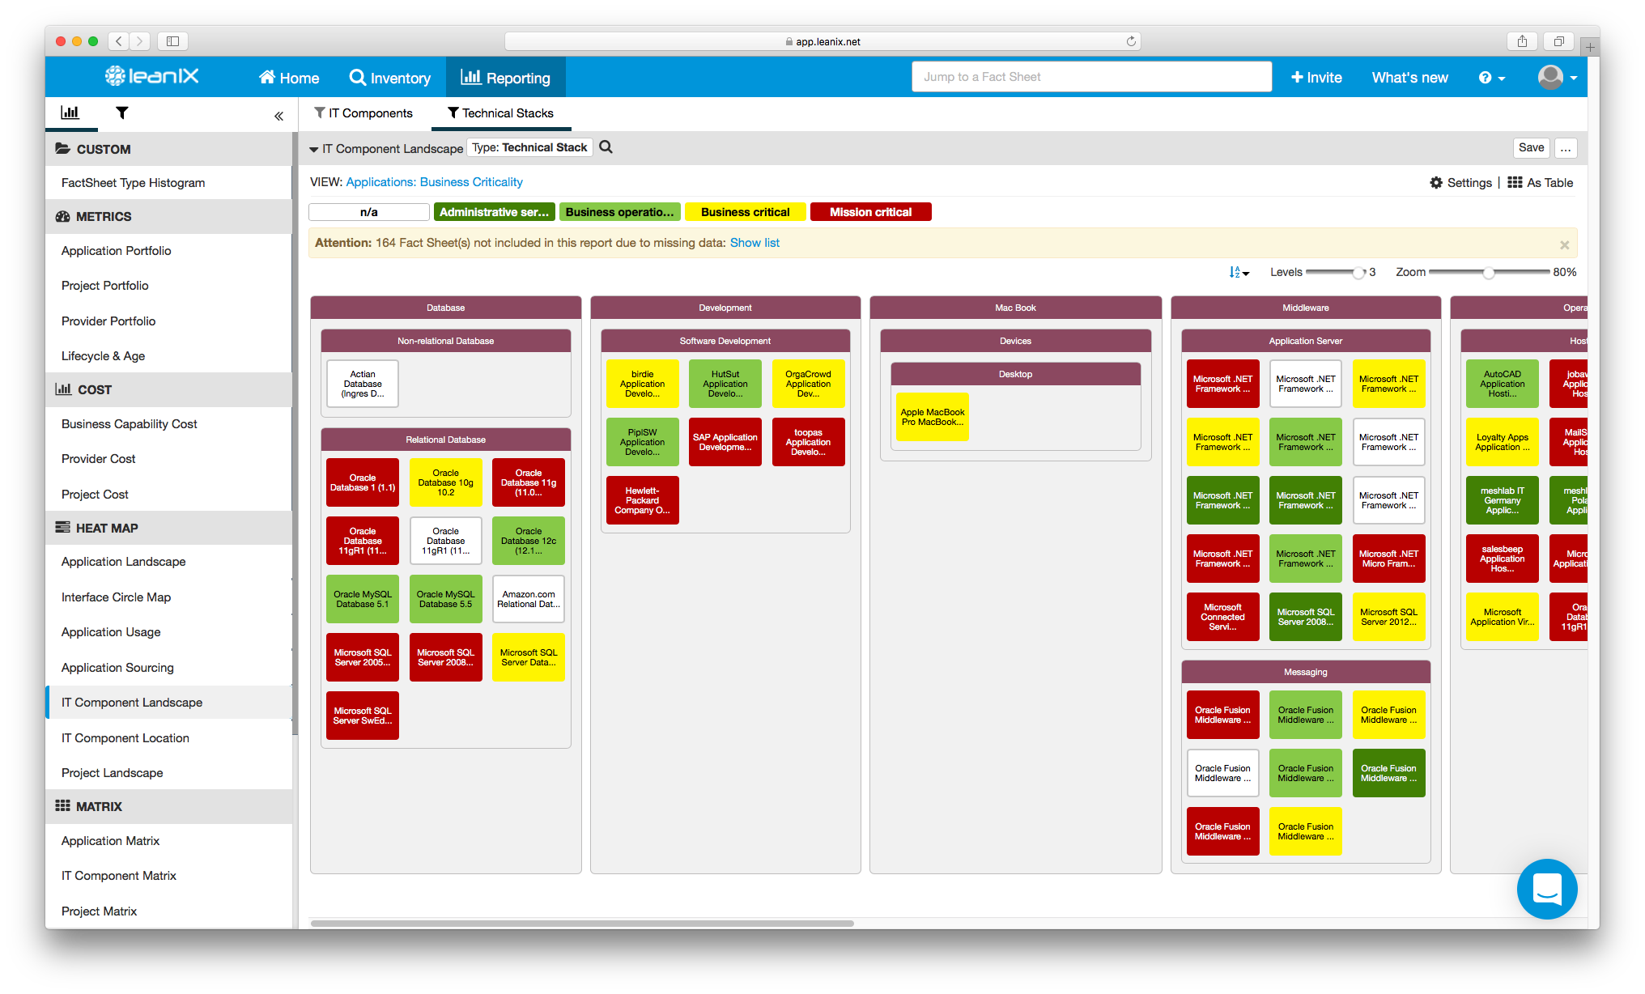Click the METRICS section header
The height and width of the screenshot is (994, 1645).
168,216
